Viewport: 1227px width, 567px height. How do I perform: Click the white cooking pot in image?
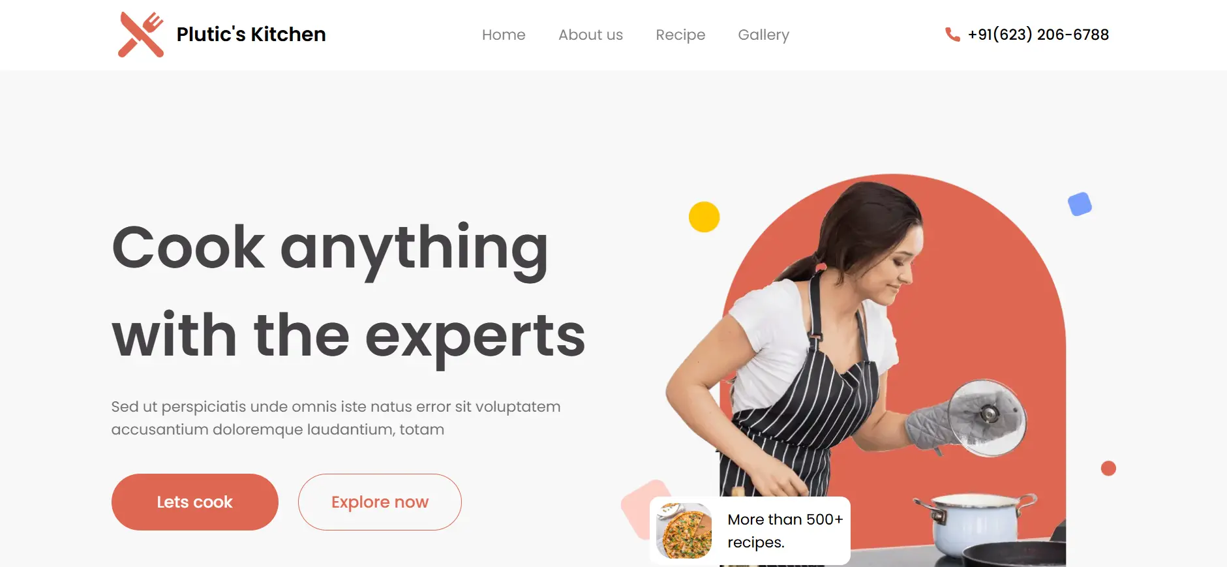pyautogui.click(x=975, y=525)
